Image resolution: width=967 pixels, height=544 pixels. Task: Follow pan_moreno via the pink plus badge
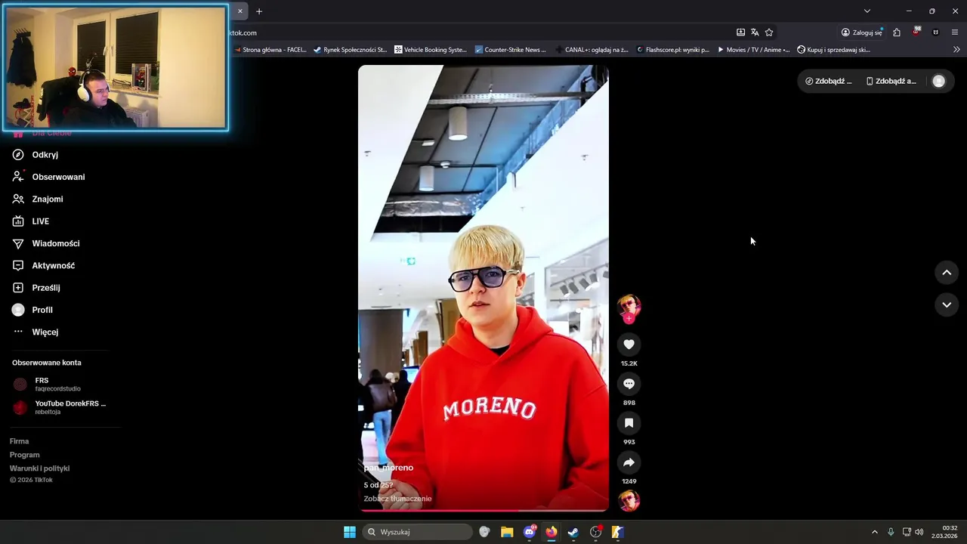[629, 319]
